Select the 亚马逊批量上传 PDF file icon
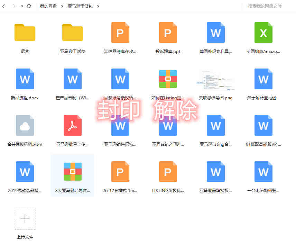The height and width of the screenshot is (245, 296). click(x=73, y=125)
